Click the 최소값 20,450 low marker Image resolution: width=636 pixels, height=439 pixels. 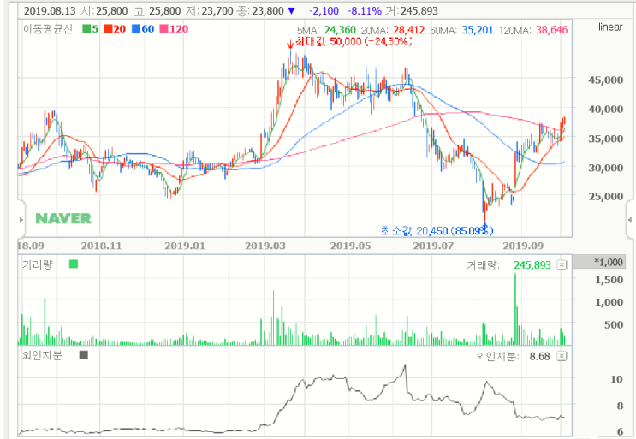point(437,231)
